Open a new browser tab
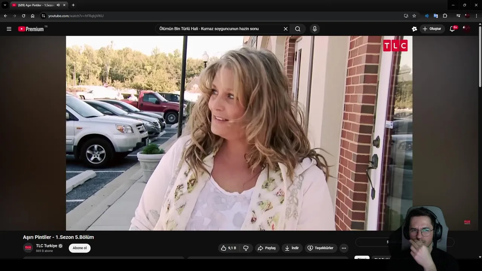The width and height of the screenshot is (482, 271). (x=73, y=5)
